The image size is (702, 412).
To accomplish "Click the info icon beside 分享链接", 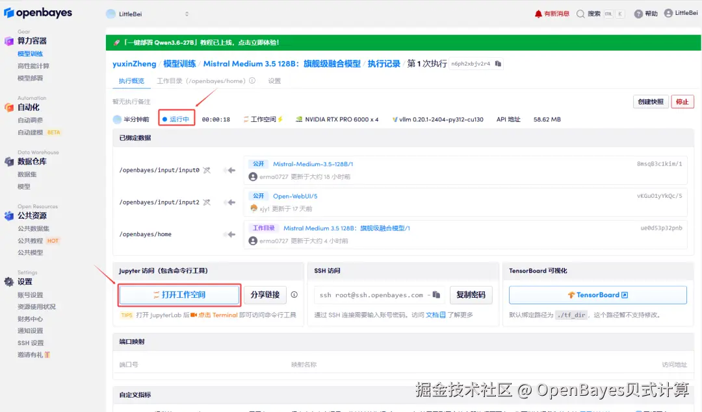I will [x=294, y=295].
